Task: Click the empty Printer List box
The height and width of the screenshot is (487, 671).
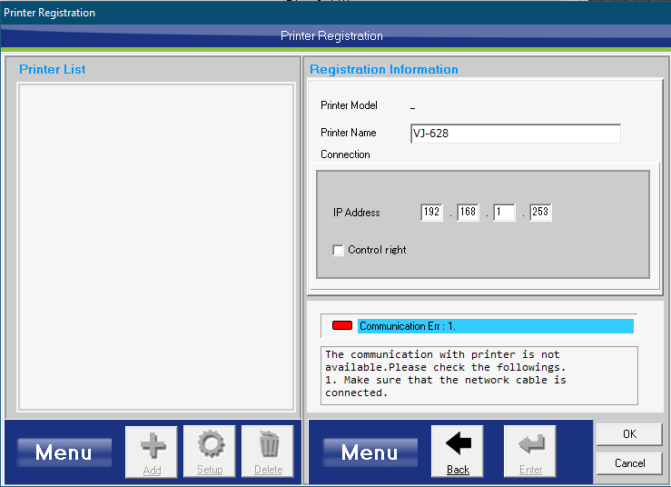Action: click(156, 247)
